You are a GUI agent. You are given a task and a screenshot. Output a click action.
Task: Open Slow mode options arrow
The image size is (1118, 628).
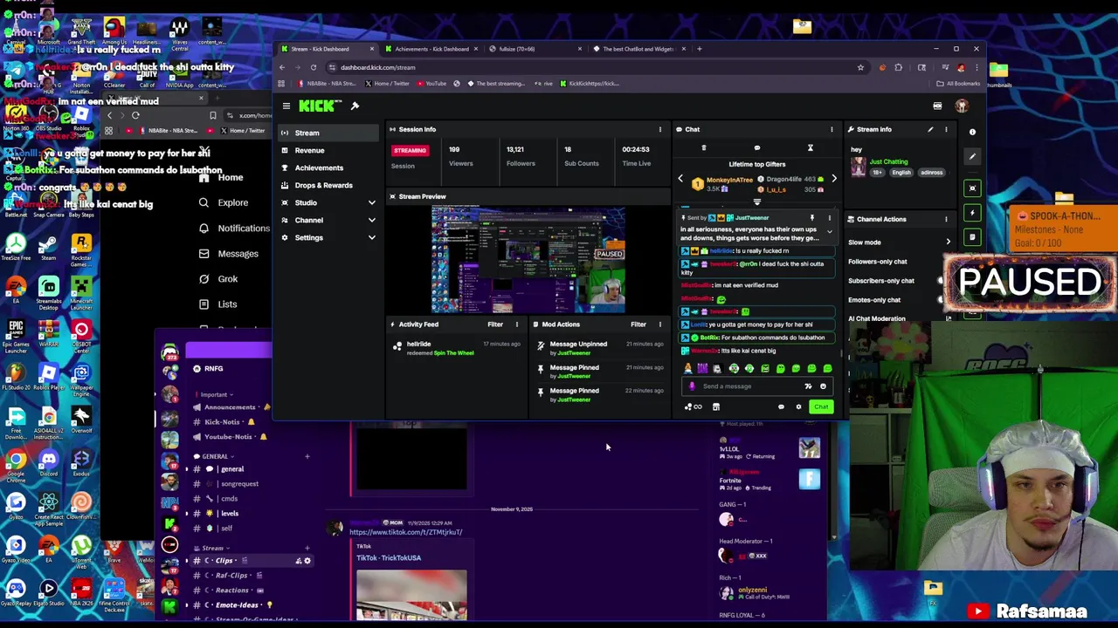click(948, 242)
